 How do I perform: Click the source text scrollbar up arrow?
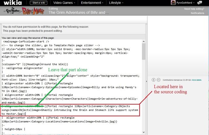144,42
